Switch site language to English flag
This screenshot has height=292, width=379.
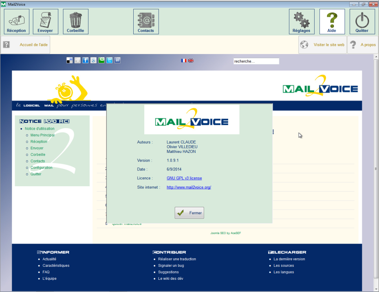click(191, 61)
